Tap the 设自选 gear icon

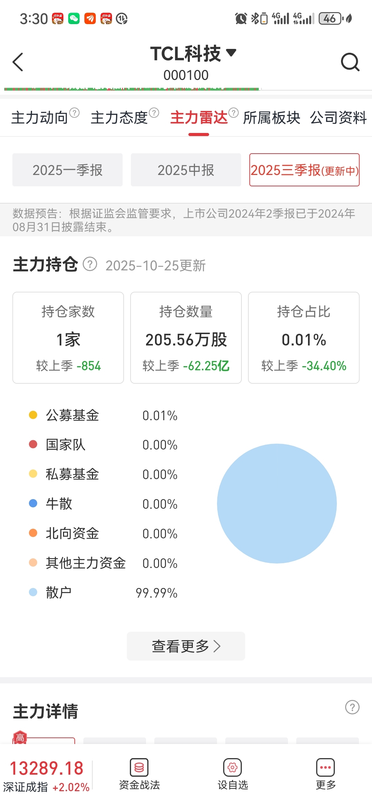[x=232, y=768]
